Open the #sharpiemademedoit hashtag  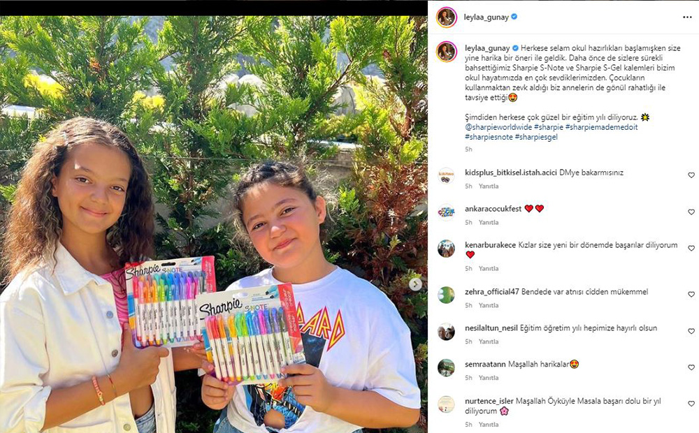coord(601,127)
